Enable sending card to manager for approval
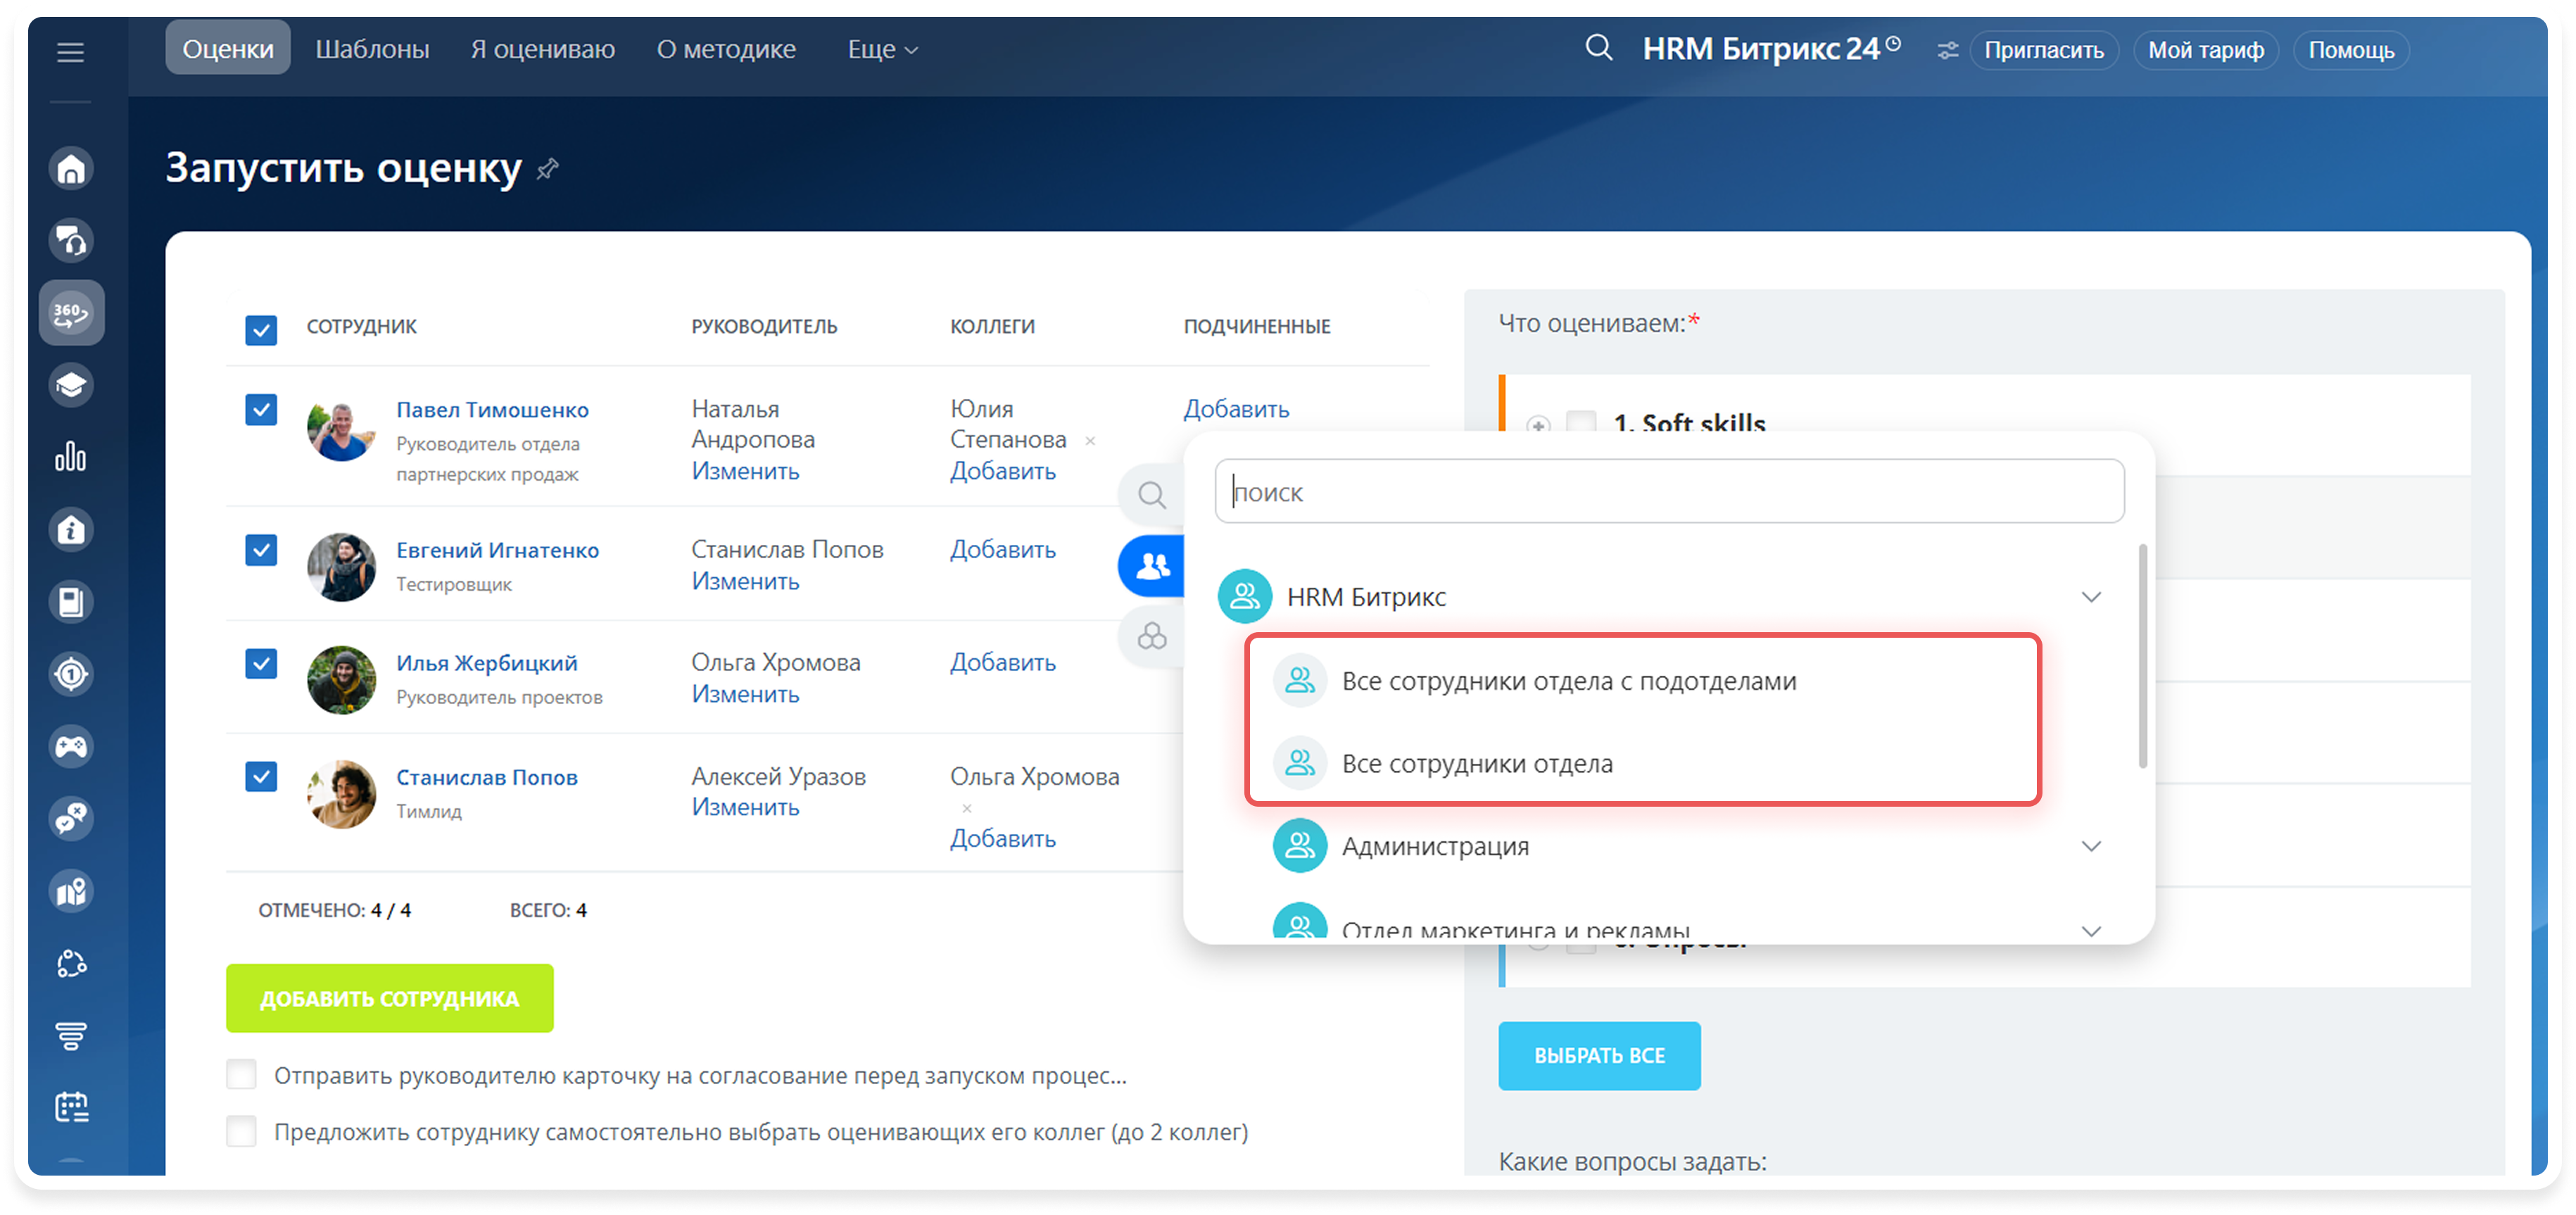This screenshot has width=2576, height=1215. click(241, 1075)
